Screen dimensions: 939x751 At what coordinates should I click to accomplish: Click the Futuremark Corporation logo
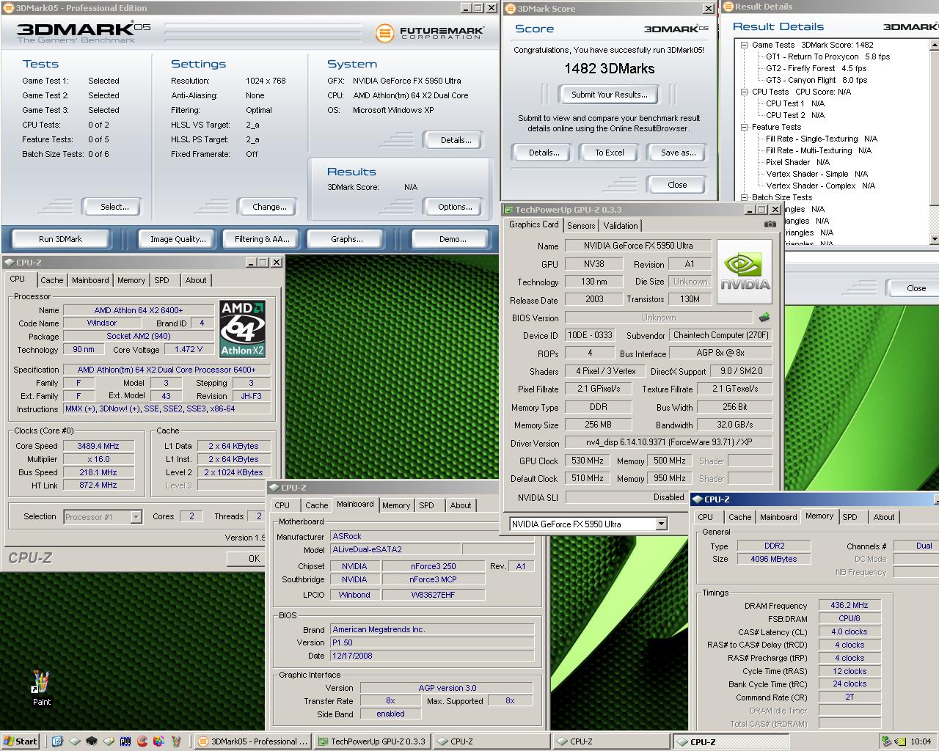(x=430, y=33)
